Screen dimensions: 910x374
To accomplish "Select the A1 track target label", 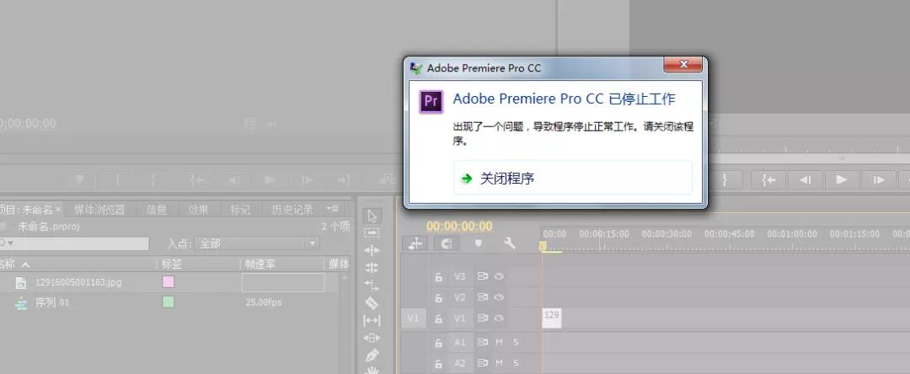I will coord(460,343).
